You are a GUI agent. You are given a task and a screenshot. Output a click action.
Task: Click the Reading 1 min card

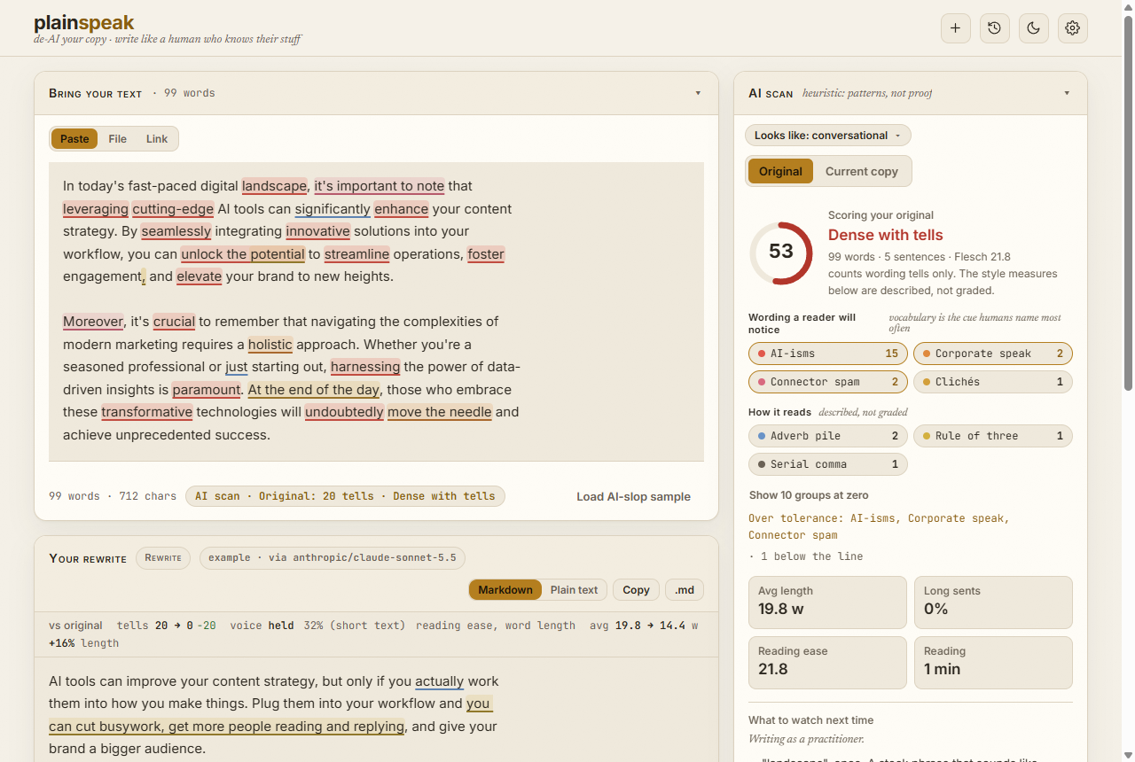[x=993, y=663]
